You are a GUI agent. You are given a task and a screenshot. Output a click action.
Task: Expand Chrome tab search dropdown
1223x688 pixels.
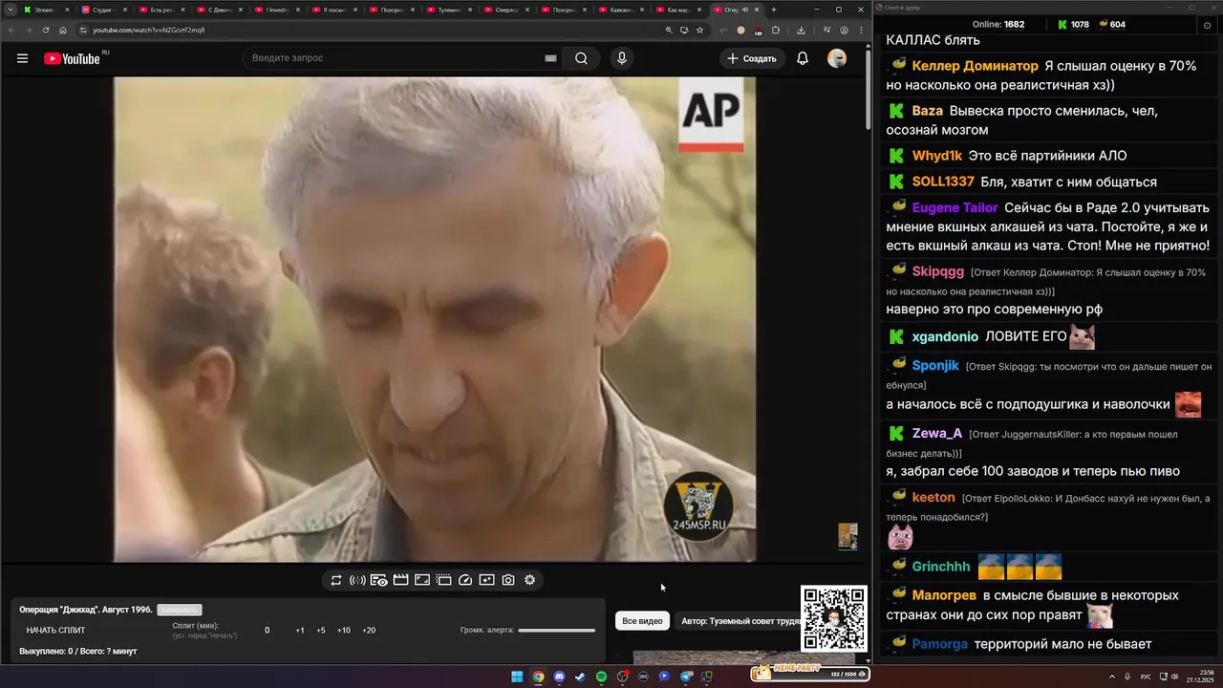click(x=11, y=10)
